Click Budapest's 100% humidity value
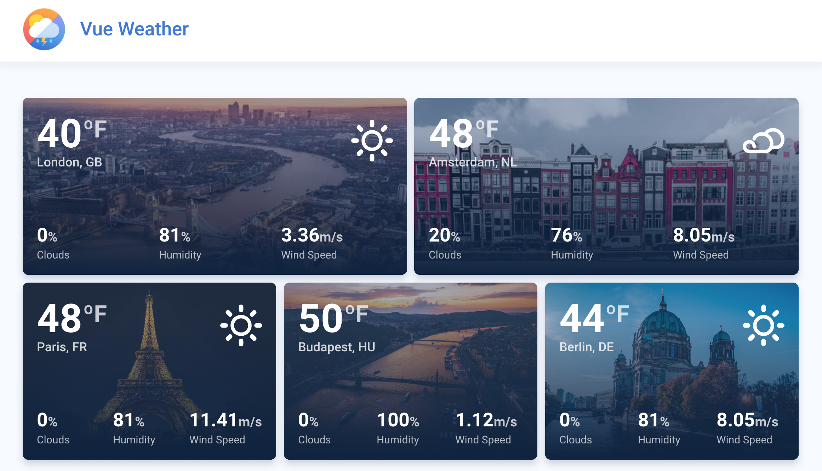822x471 pixels. click(x=398, y=420)
